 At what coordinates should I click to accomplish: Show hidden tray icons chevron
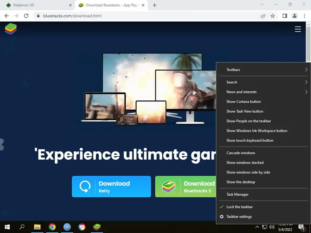pyautogui.click(x=257, y=227)
